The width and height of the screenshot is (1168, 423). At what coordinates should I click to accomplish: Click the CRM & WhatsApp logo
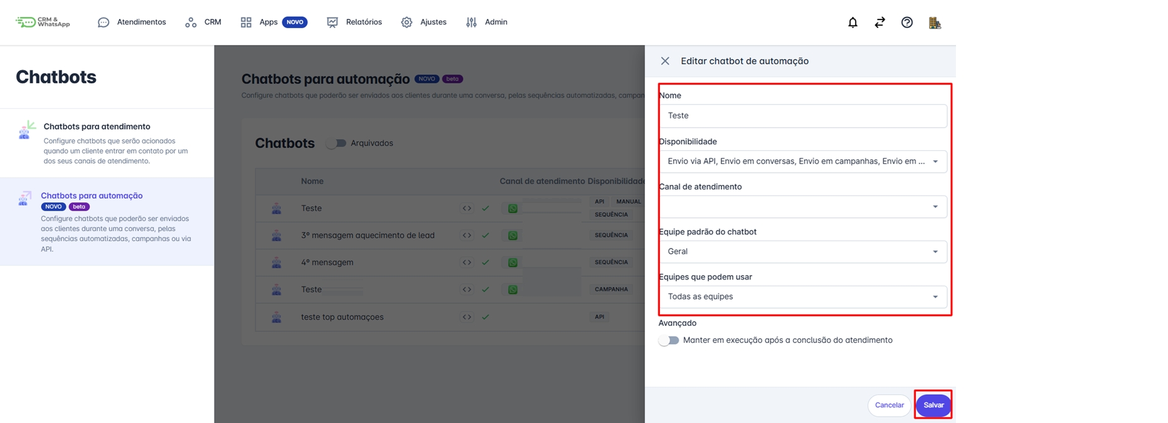tap(43, 22)
